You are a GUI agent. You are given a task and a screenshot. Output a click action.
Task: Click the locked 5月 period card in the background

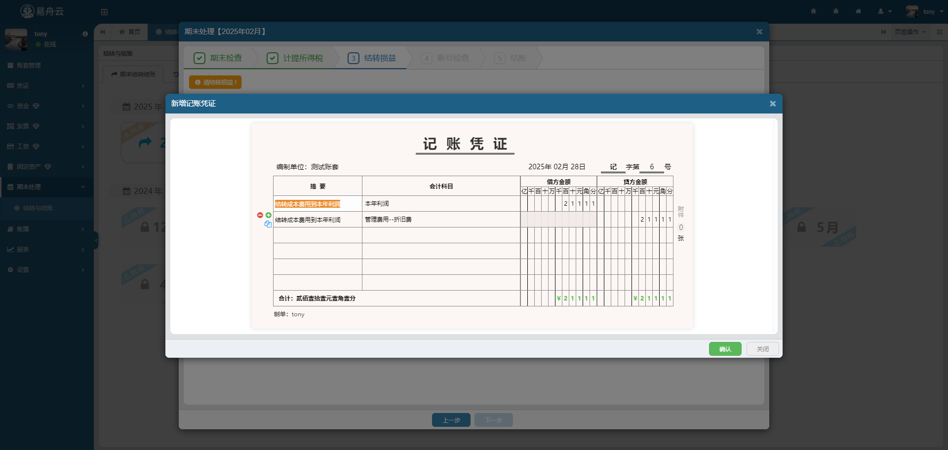pyautogui.click(x=820, y=227)
